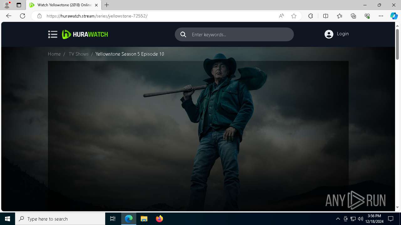Refresh the page
Viewport: 401px width, 225px height.
click(23, 16)
